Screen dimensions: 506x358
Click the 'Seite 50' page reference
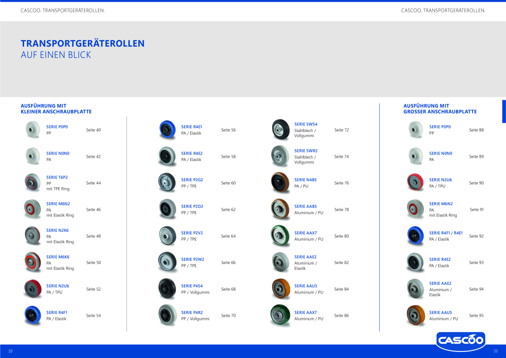93,263
